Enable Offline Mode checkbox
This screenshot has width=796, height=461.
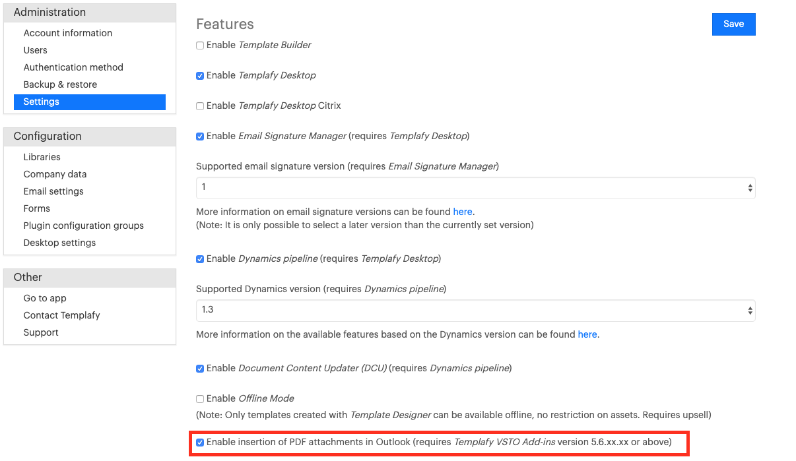(200, 399)
